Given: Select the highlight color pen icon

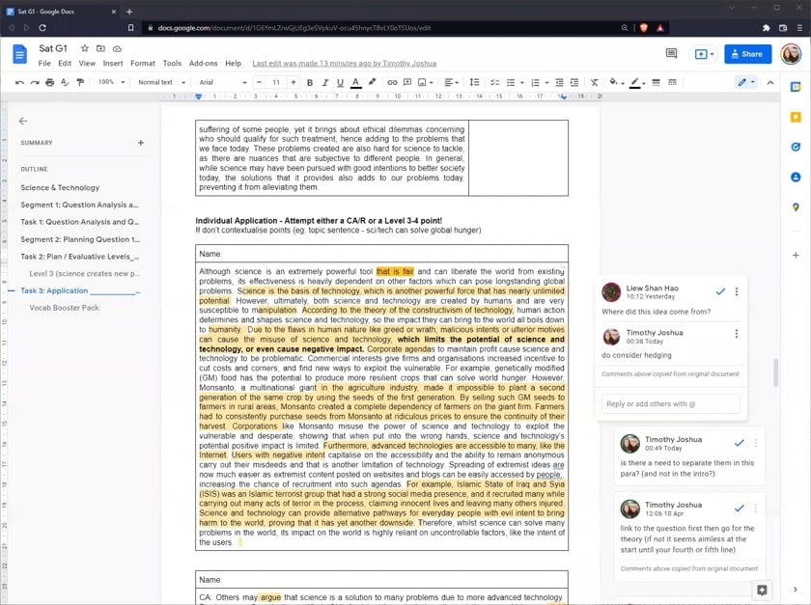Looking at the screenshot, I should [373, 83].
